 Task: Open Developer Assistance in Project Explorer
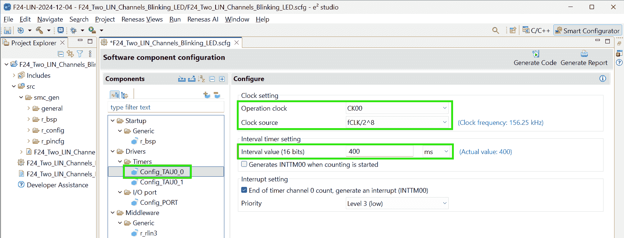[57, 185]
